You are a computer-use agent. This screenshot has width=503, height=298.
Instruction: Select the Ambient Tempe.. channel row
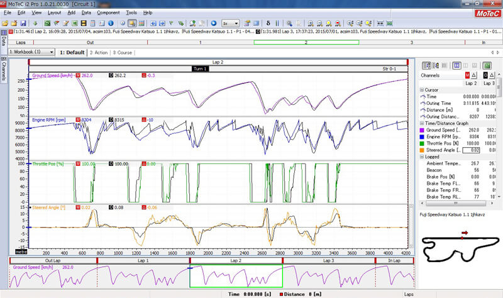[x=458, y=163]
